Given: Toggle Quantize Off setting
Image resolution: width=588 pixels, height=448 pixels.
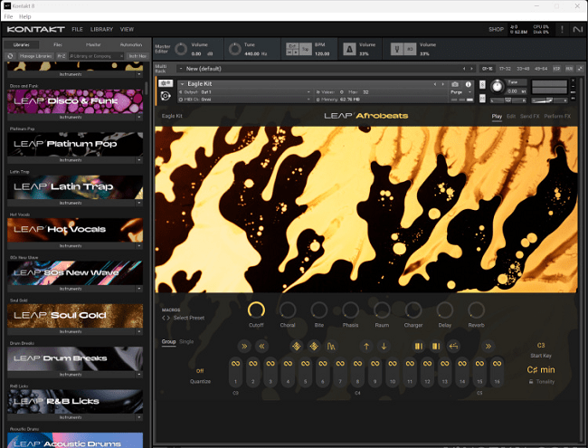Looking at the screenshot, I should point(200,370).
